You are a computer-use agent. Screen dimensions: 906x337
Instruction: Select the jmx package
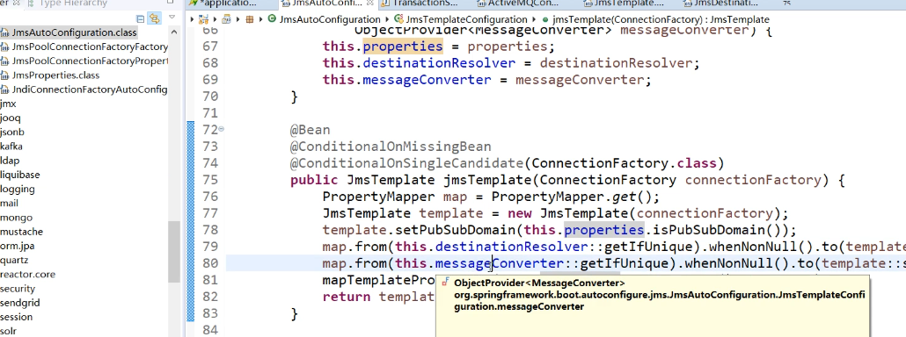[x=8, y=104]
